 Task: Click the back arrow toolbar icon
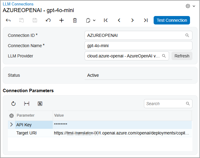point(8,20)
